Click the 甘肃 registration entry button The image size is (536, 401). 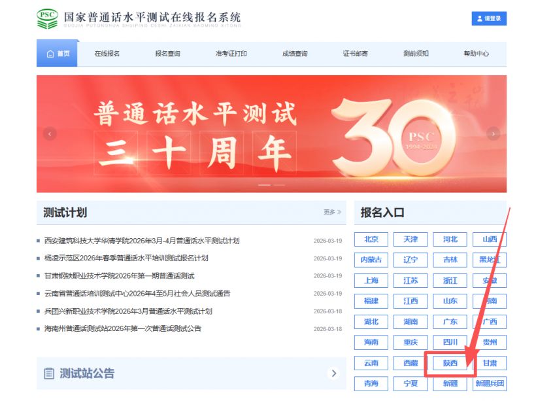coord(490,363)
